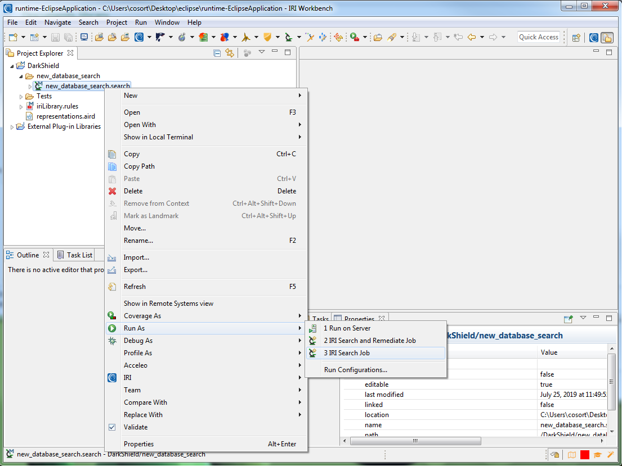622x466 pixels.
Task: Click the Quick Access search field
Action: pos(539,37)
